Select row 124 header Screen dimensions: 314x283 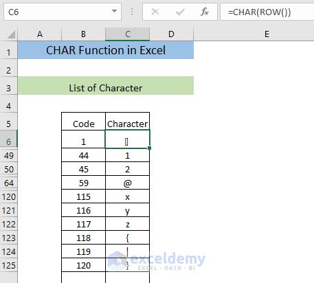pyautogui.click(x=9, y=251)
